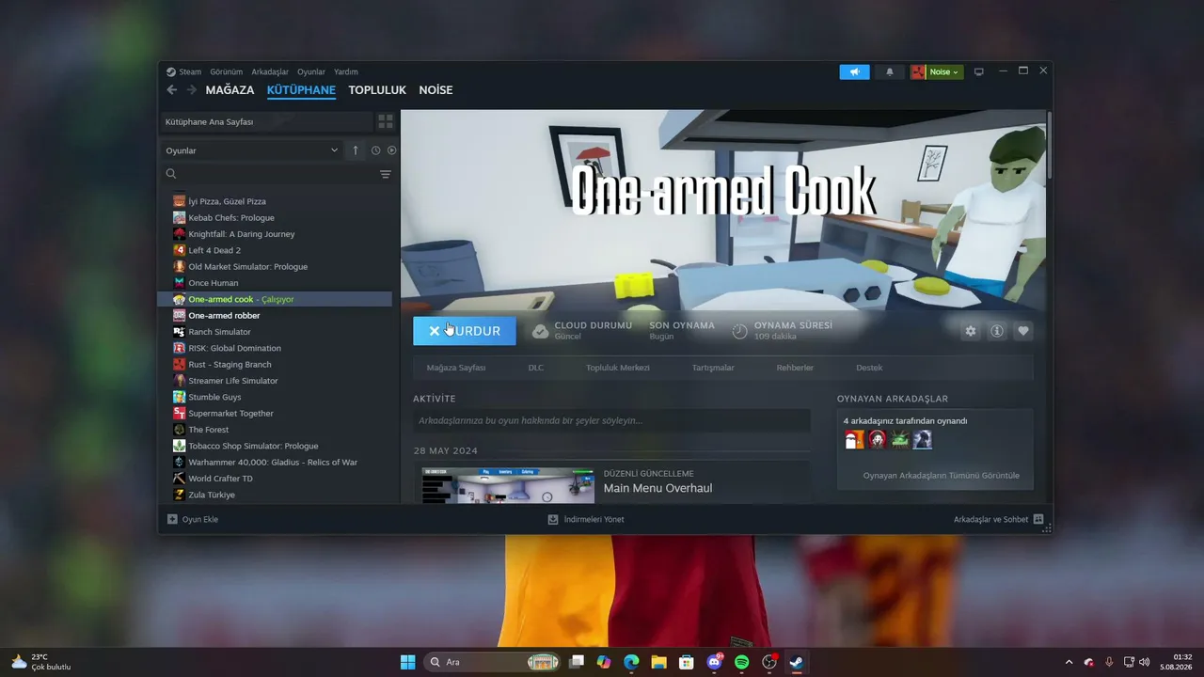Open the Oyunlar collection dropdown
Screen dimensions: 1204x677
252,150
